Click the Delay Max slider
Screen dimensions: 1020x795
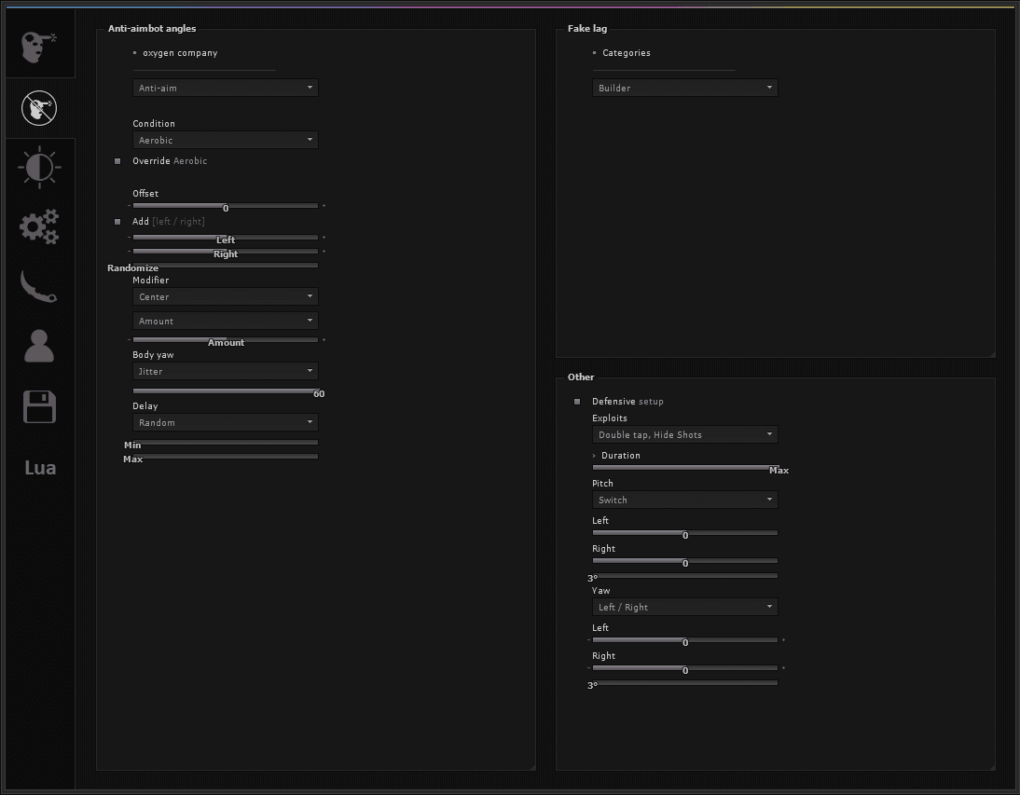pyautogui.click(x=225, y=457)
